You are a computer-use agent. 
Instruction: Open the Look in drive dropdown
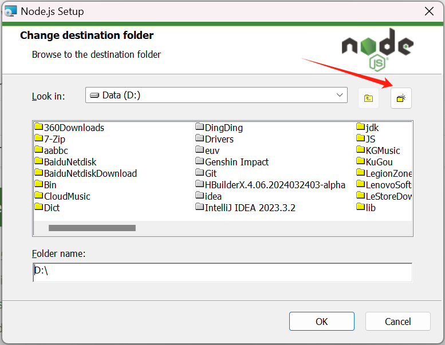216,95
